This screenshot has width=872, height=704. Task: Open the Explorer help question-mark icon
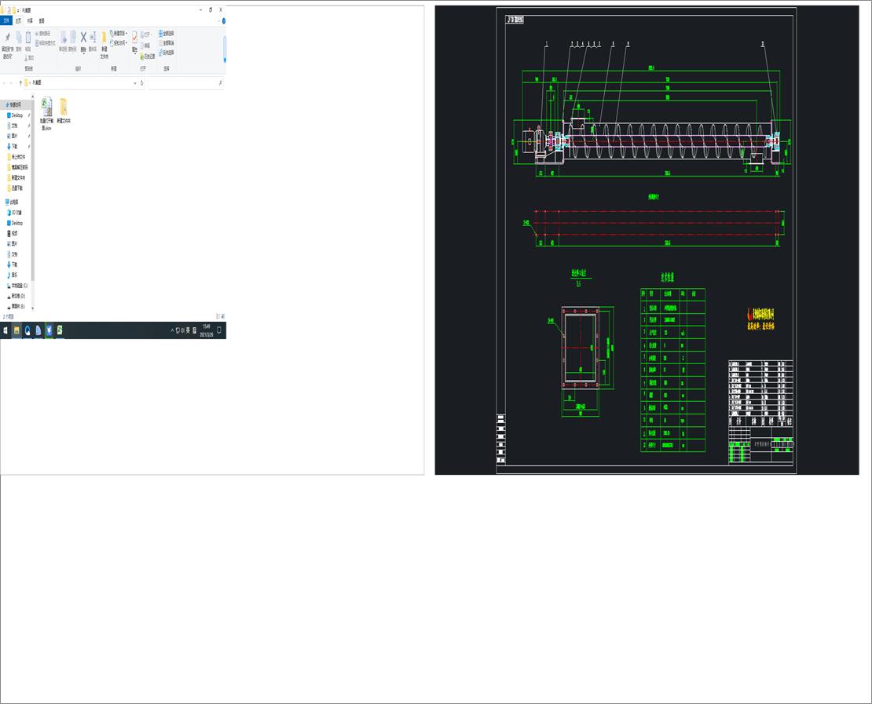224,20
